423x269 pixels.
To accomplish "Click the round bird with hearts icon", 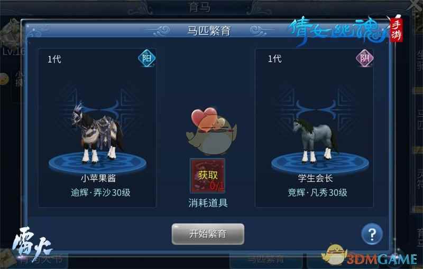I will click(211, 131).
